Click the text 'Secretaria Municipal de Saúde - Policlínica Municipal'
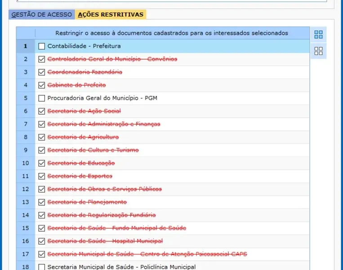This screenshot has height=270, width=343. pos(122,267)
